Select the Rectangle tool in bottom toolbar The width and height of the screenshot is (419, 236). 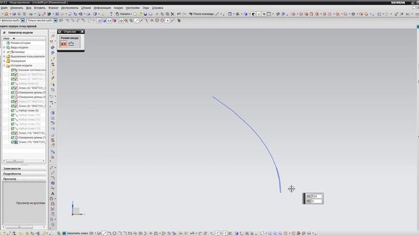click(130, 233)
